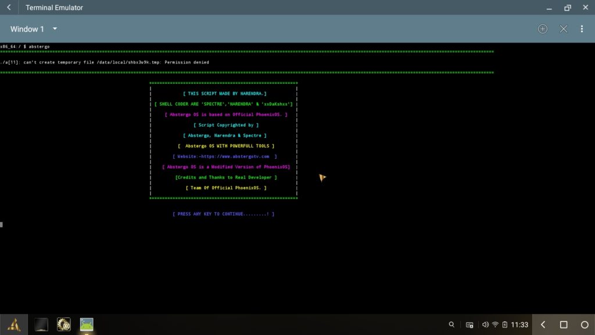
Task: Click the based on Official PhoenixOS line
Action: tap(226, 115)
